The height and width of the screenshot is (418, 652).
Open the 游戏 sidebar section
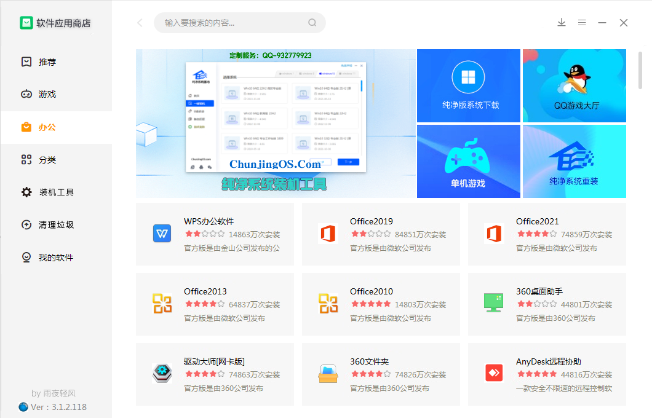click(x=56, y=94)
